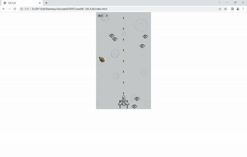Click the restore window button
Image resolution: width=247 pixels, height=157 pixels.
click(x=235, y=2)
